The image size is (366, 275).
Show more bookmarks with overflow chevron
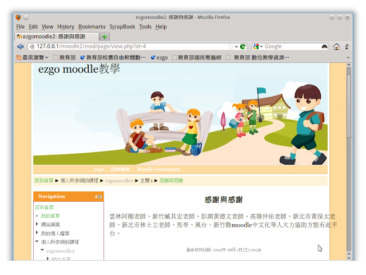click(348, 57)
